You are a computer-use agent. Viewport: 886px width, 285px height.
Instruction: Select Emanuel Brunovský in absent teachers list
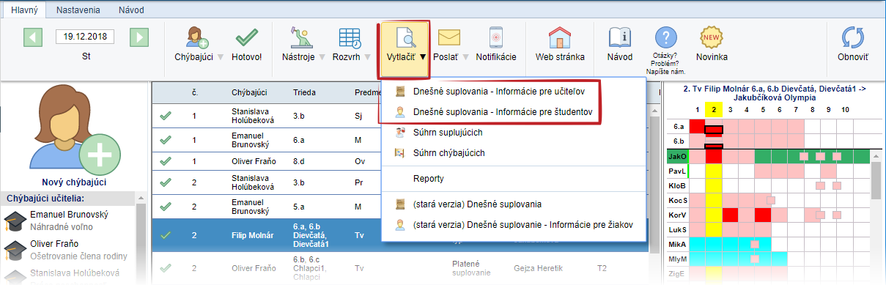tap(70, 221)
